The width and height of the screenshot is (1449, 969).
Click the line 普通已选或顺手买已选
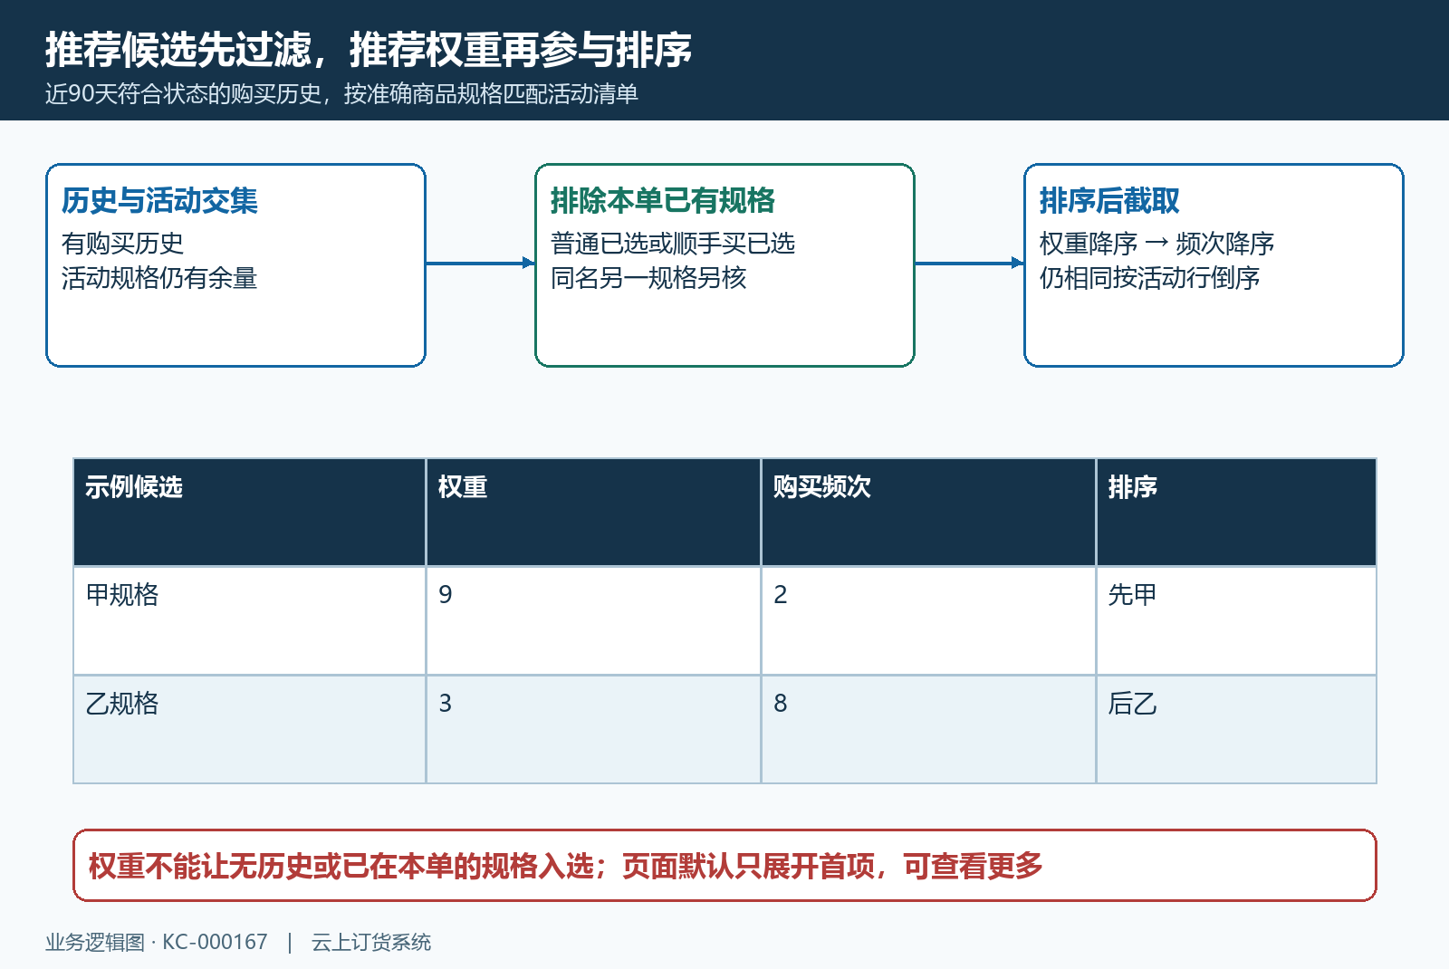(x=673, y=243)
